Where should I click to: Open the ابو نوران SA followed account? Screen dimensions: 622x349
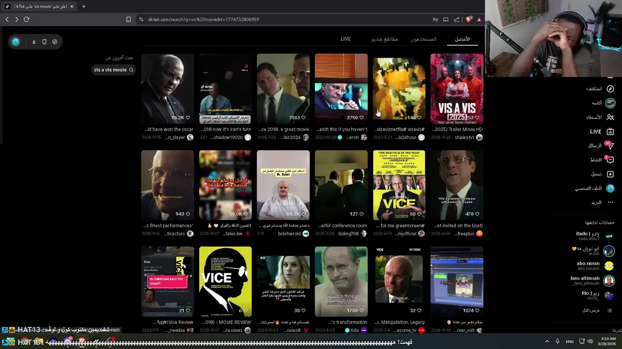pyautogui.click(x=593, y=251)
